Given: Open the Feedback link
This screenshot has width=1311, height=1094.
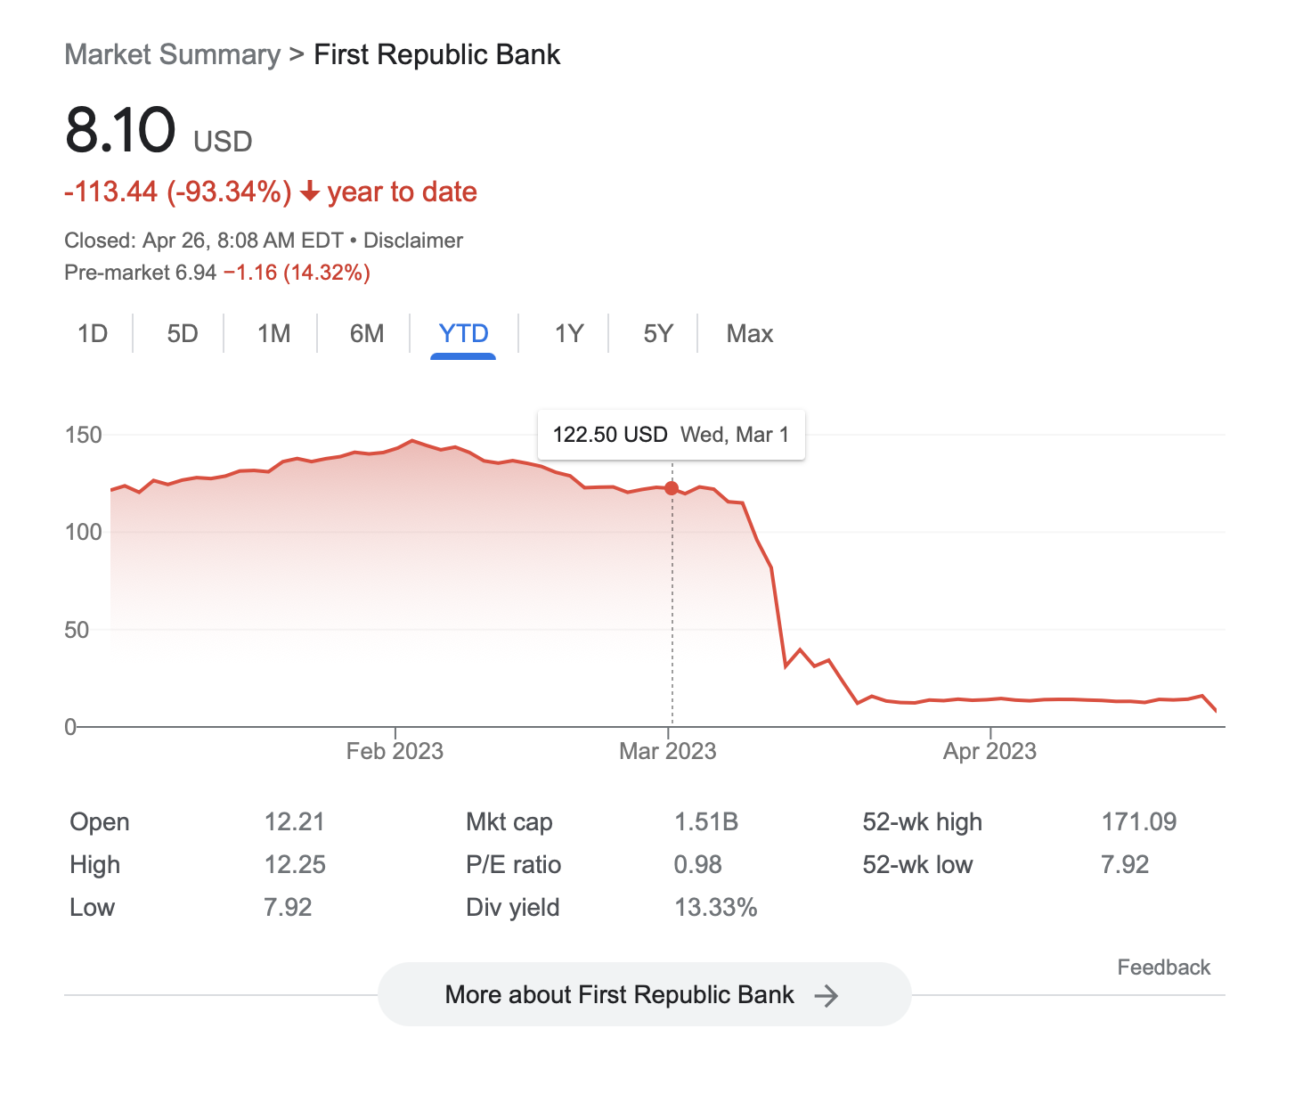Looking at the screenshot, I should coord(1163,967).
